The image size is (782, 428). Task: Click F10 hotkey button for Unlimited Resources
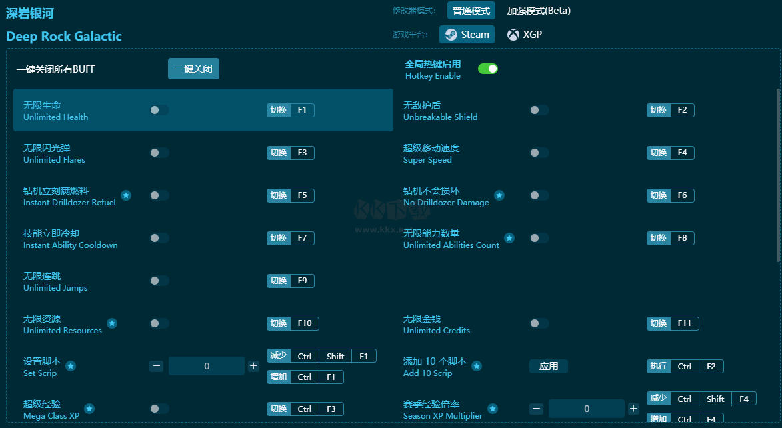click(x=293, y=323)
